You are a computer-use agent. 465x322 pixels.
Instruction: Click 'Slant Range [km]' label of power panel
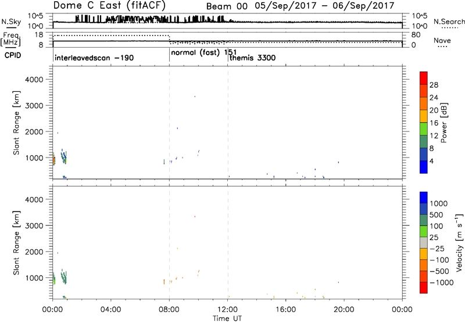(x=16, y=123)
